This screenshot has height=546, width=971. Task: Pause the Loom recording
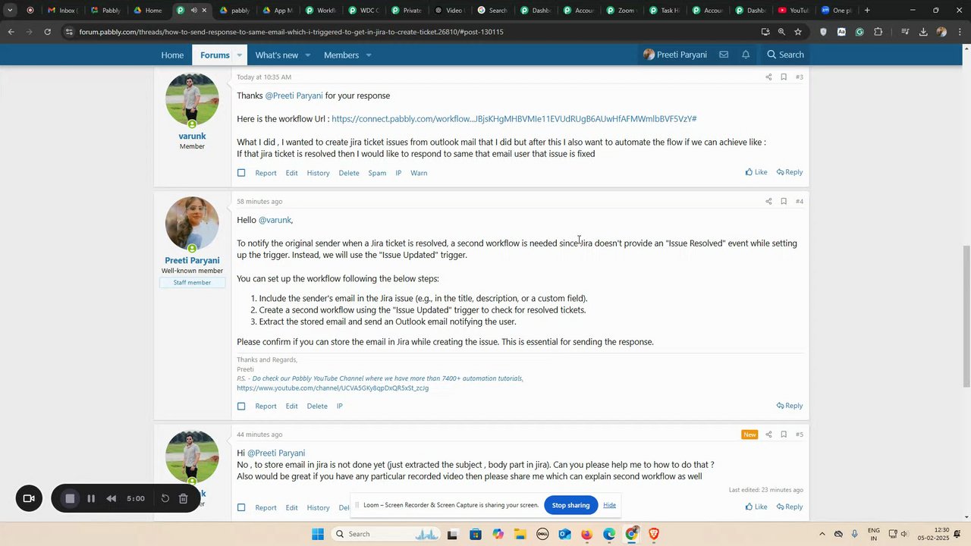coord(91,498)
